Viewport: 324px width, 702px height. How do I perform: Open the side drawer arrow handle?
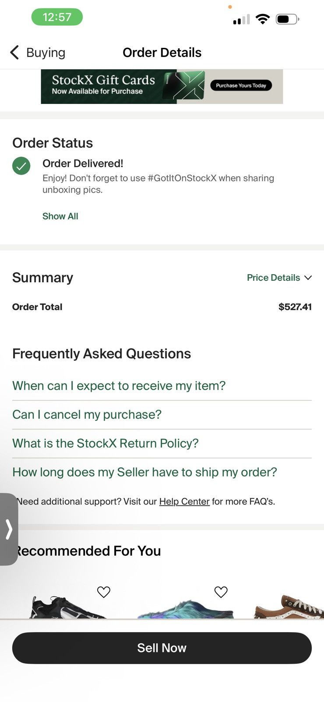(9, 529)
